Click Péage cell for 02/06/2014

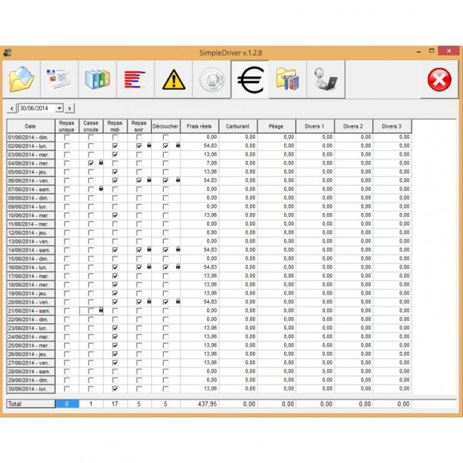(x=276, y=145)
